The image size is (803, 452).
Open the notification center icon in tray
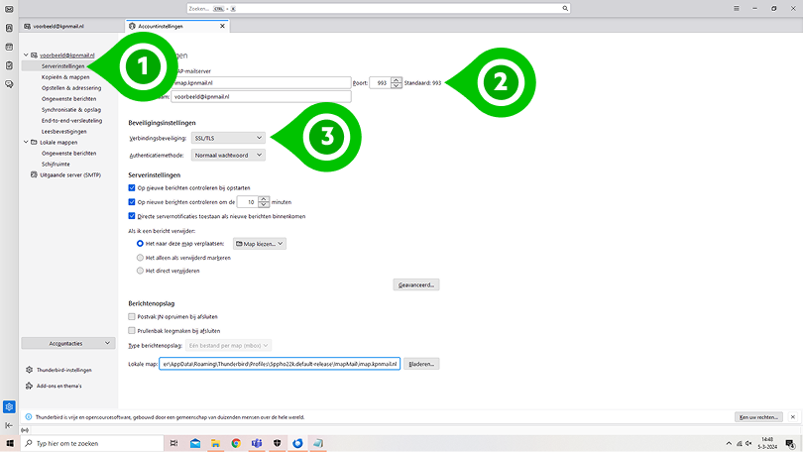click(791, 443)
